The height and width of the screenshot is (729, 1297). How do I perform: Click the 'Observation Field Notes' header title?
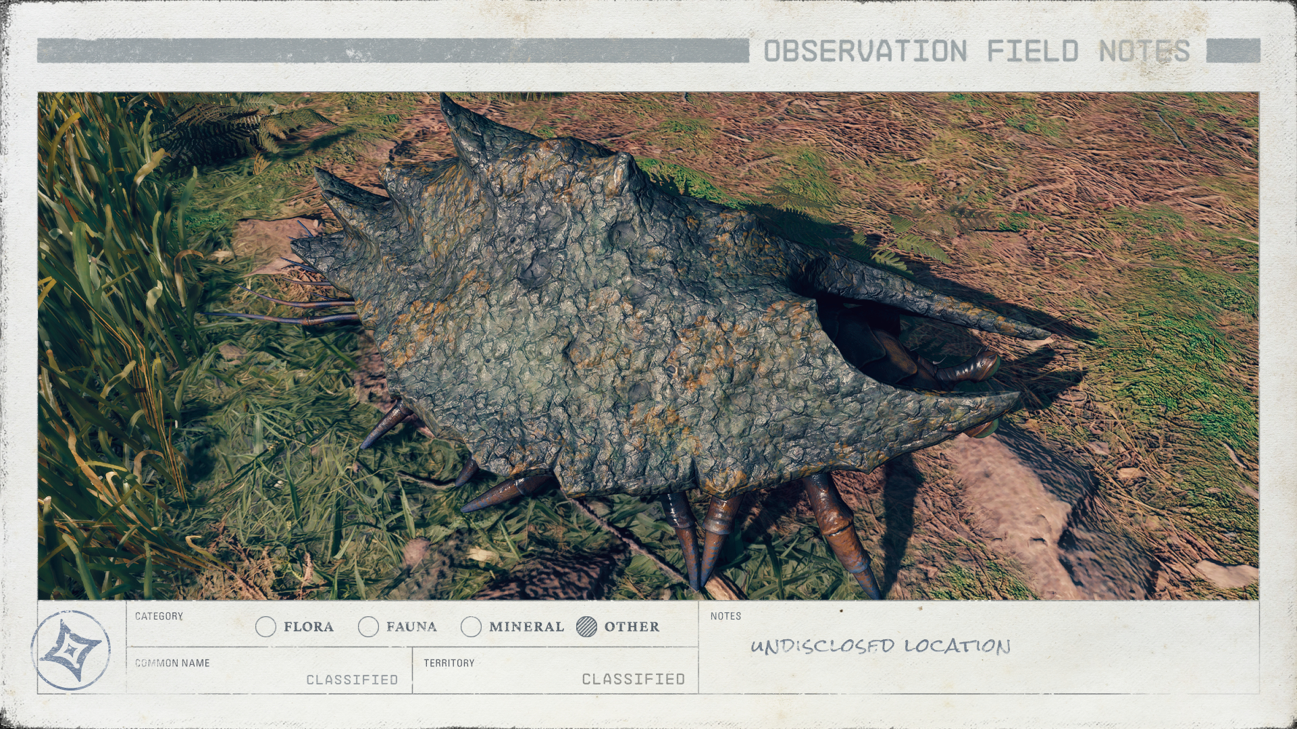click(x=977, y=51)
